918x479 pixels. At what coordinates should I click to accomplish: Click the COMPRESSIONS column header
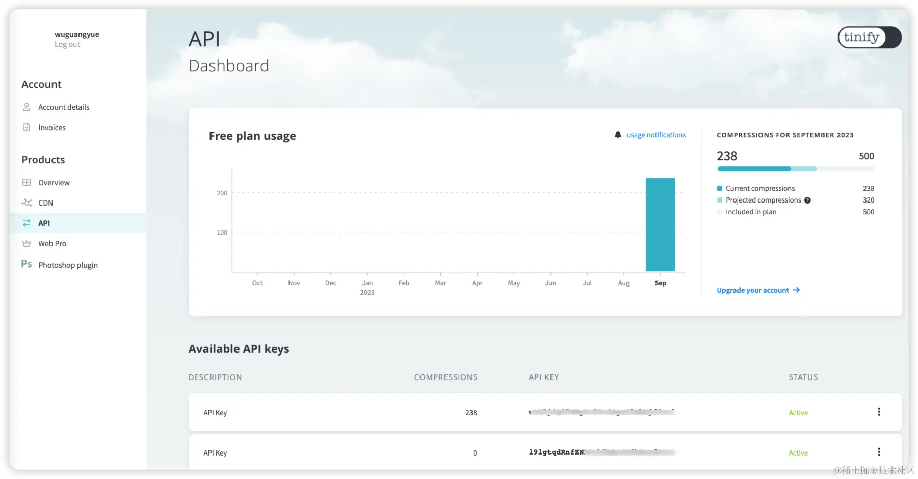pos(446,377)
